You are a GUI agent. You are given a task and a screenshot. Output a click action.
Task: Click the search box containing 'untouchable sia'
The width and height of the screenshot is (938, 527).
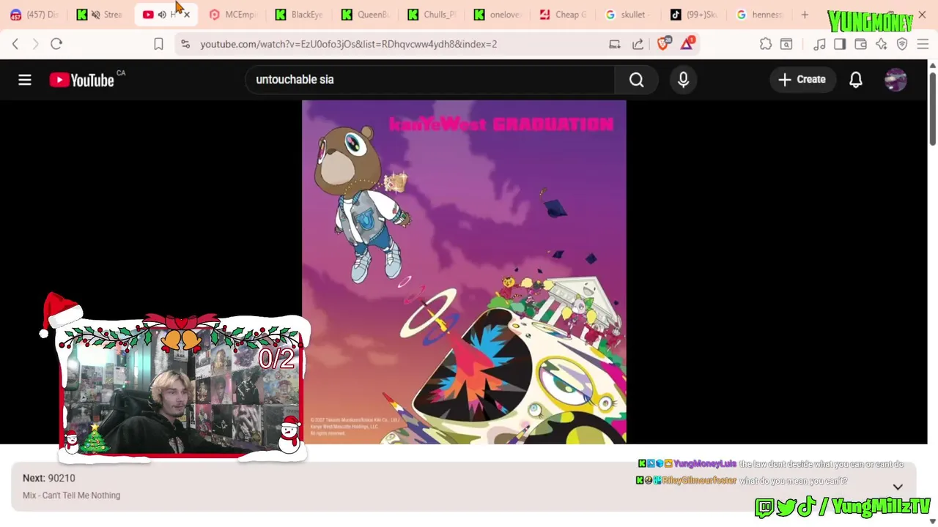click(x=430, y=79)
